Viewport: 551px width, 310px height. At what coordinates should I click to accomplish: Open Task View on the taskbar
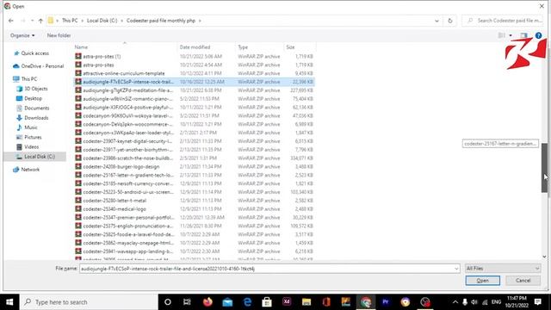pyautogui.click(x=187, y=302)
